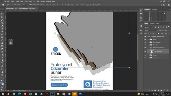
Task: Expand the Shapes group
Action: point(149,55)
